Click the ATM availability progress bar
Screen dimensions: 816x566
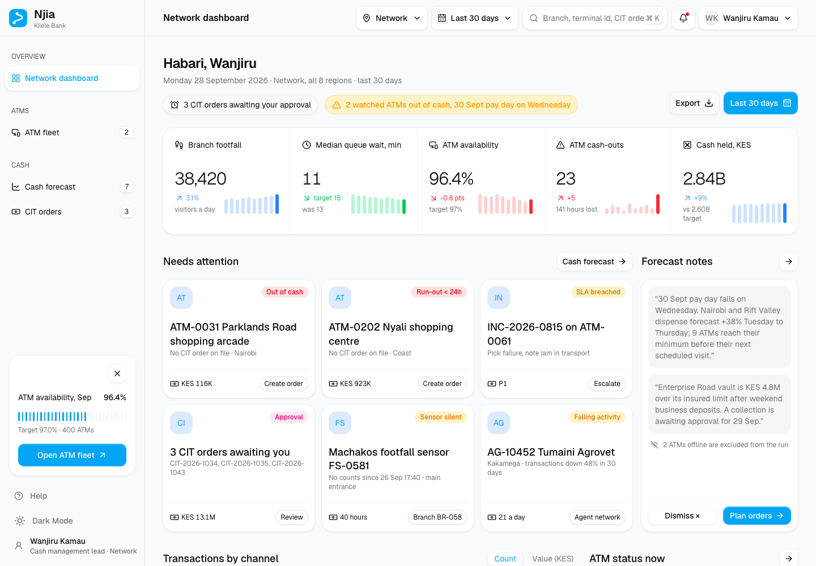point(72,417)
